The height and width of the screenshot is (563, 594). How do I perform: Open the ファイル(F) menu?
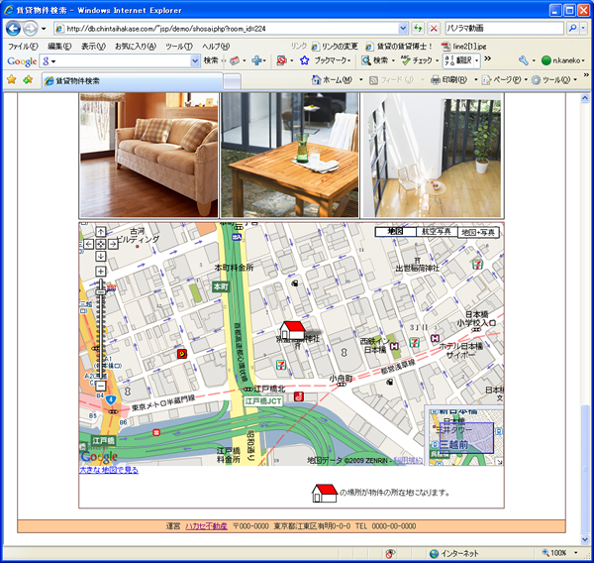point(23,47)
